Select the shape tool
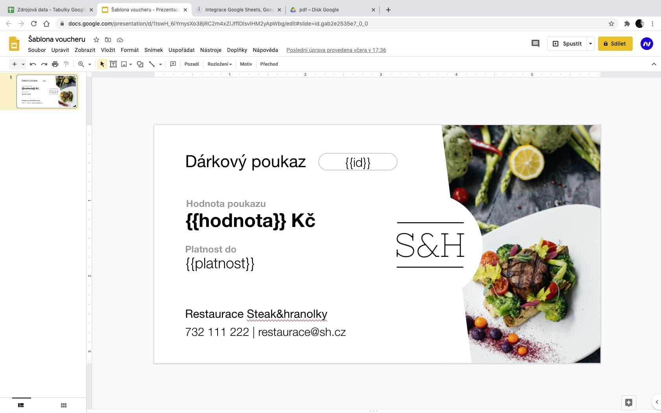The height and width of the screenshot is (413, 661). click(140, 64)
